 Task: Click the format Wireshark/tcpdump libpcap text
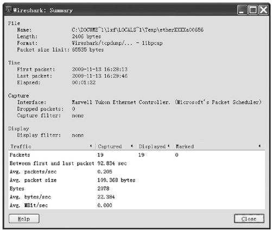coord(117,43)
